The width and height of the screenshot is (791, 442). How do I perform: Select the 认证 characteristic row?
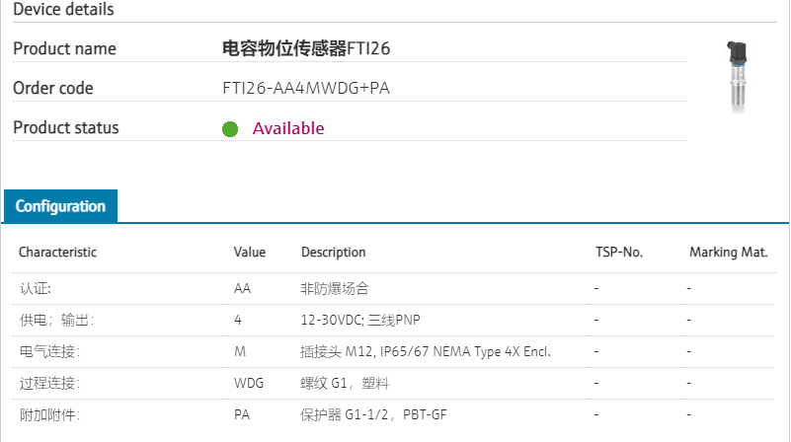click(x=36, y=288)
